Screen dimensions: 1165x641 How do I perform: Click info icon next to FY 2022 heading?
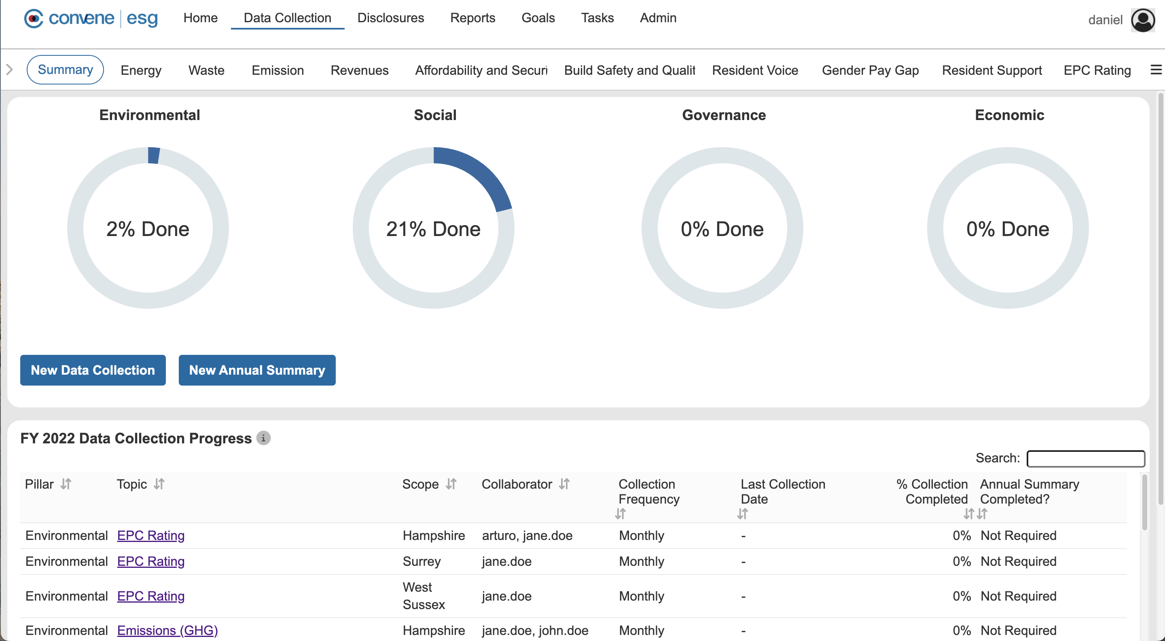pos(264,438)
